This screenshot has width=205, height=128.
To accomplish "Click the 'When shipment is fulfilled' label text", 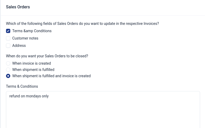I will pyautogui.click(x=33, y=70).
